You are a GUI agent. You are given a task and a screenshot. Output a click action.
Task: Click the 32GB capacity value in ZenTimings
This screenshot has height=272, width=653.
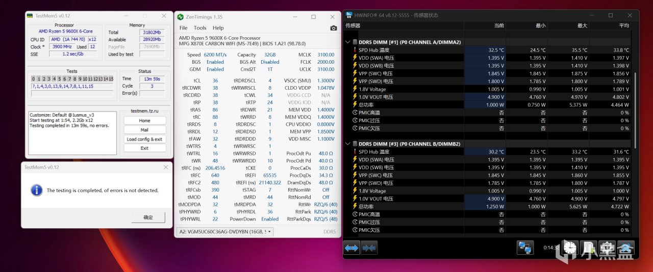(x=269, y=55)
